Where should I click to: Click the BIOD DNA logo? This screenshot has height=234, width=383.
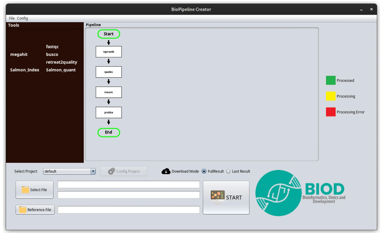pos(278,193)
